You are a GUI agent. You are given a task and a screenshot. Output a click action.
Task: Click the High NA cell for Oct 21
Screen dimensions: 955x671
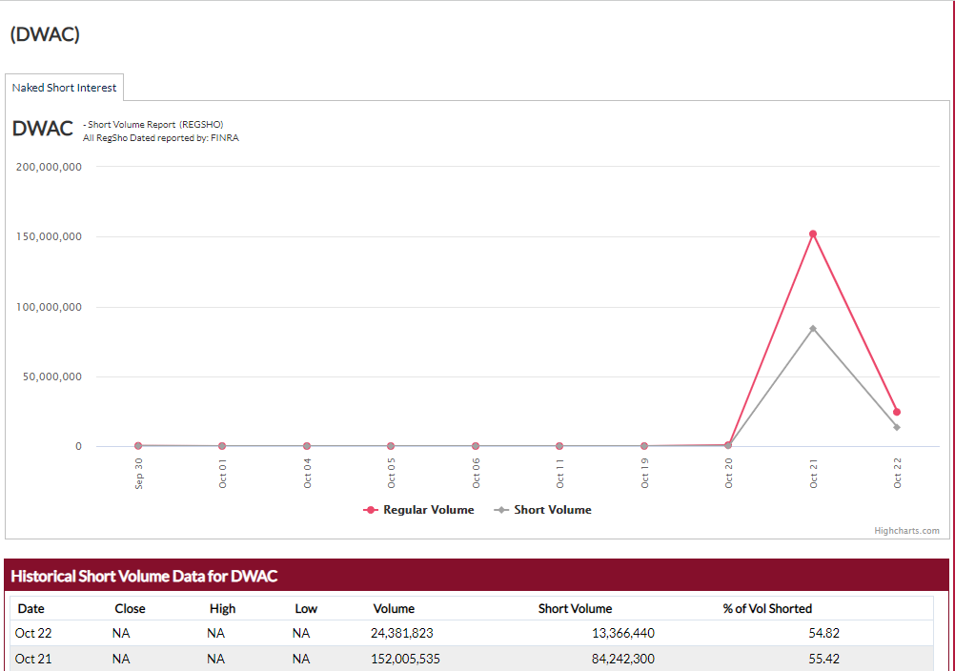click(215, 659)
